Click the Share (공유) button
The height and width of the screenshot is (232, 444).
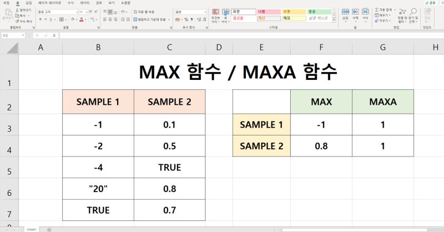click(430, 3)
